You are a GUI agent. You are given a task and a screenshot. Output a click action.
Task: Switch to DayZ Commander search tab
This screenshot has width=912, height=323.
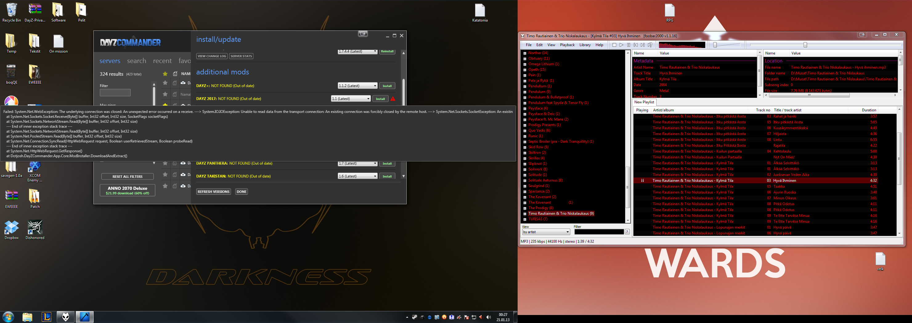click(x=137, y=61)
